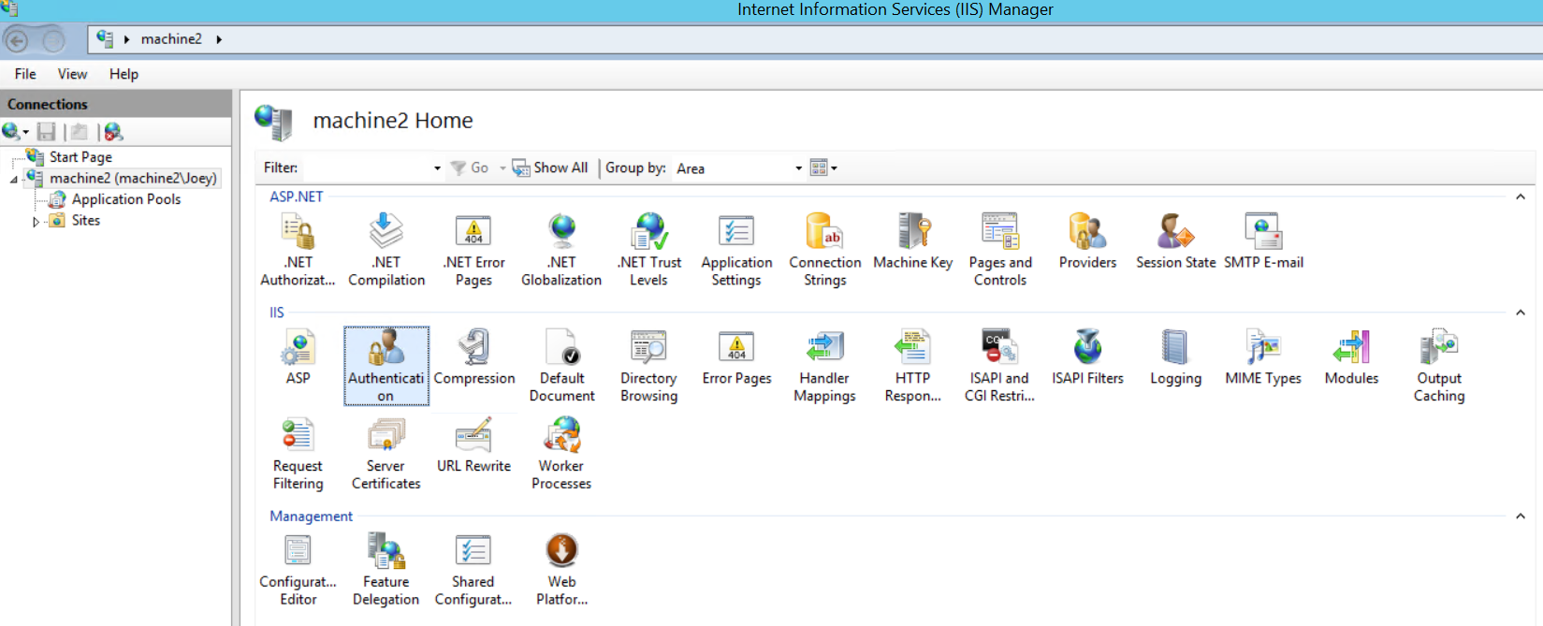
Task: Open SMTP E-mail feature
Action: pyautogui.click(x=1263, y=241)
